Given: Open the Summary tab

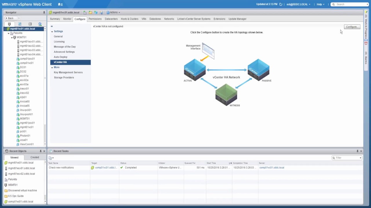Looking at the screenshot, I should pos(55,19).
